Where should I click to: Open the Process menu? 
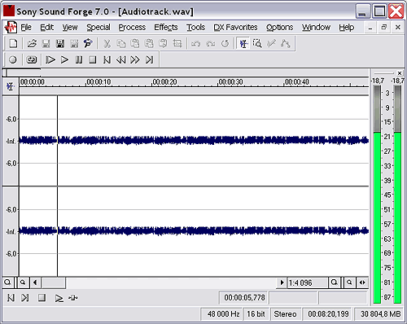(x=132, y=28)
